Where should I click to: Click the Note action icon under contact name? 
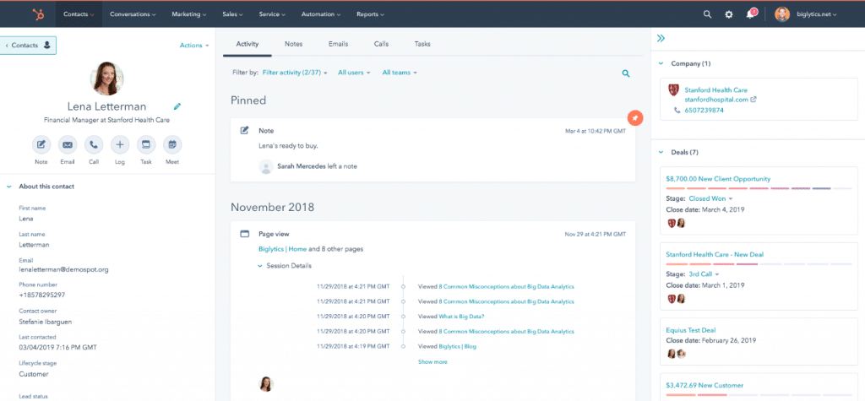[41, 144]
